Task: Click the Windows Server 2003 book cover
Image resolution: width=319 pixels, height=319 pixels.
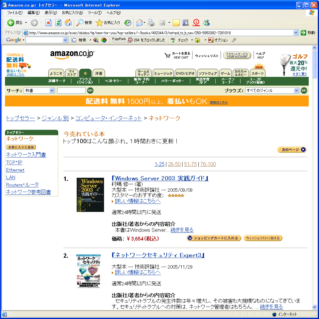Action: point(90,195)
